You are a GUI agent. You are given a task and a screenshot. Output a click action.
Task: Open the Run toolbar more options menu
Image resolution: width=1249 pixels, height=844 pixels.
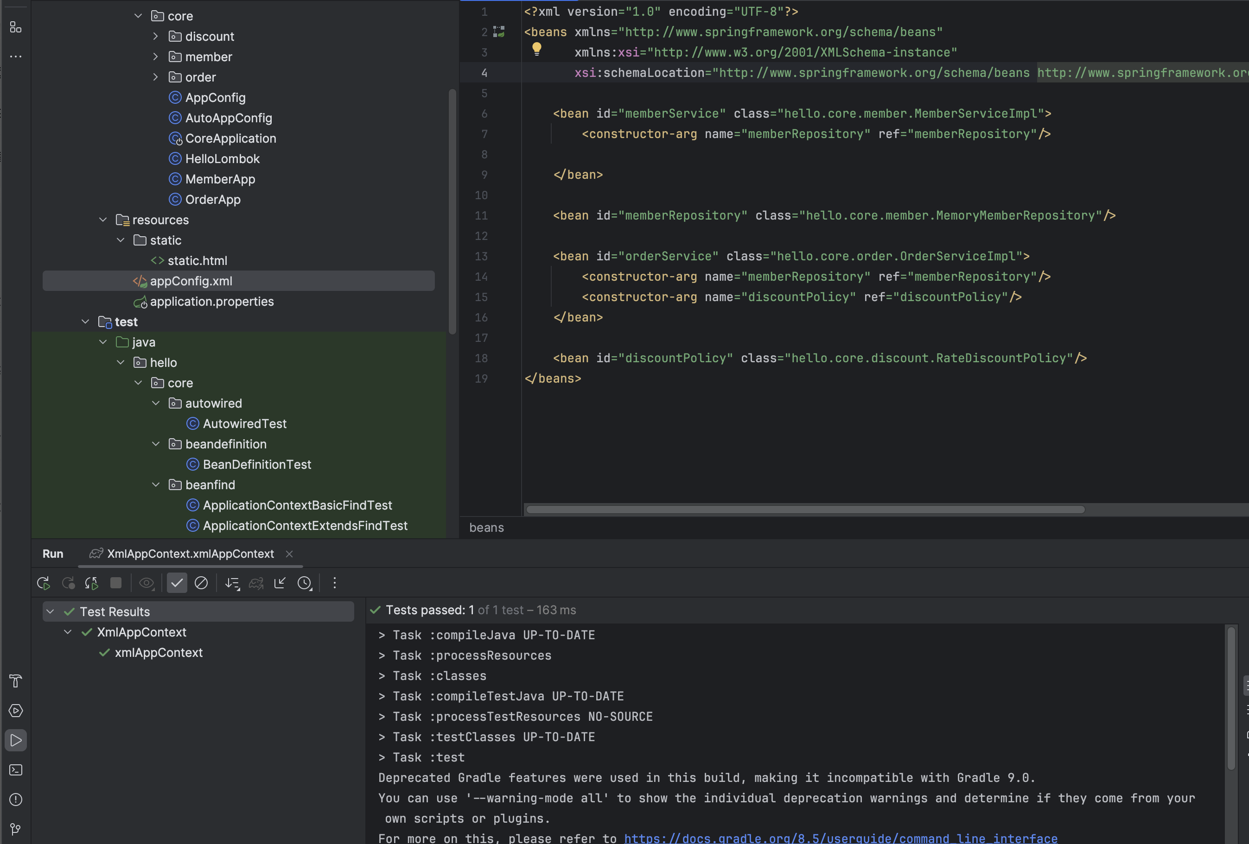334,583
